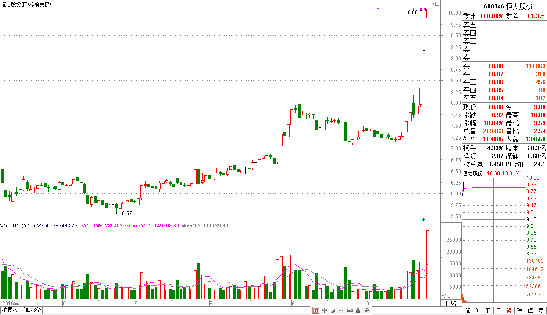Open the 关联报价 tab
547x315 pixels.
tap(30, 310)
